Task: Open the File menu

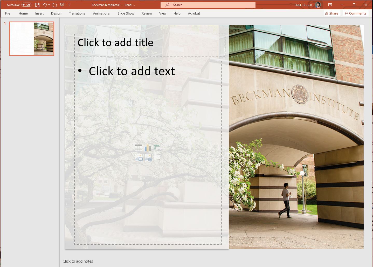Action: coord(8,13)
